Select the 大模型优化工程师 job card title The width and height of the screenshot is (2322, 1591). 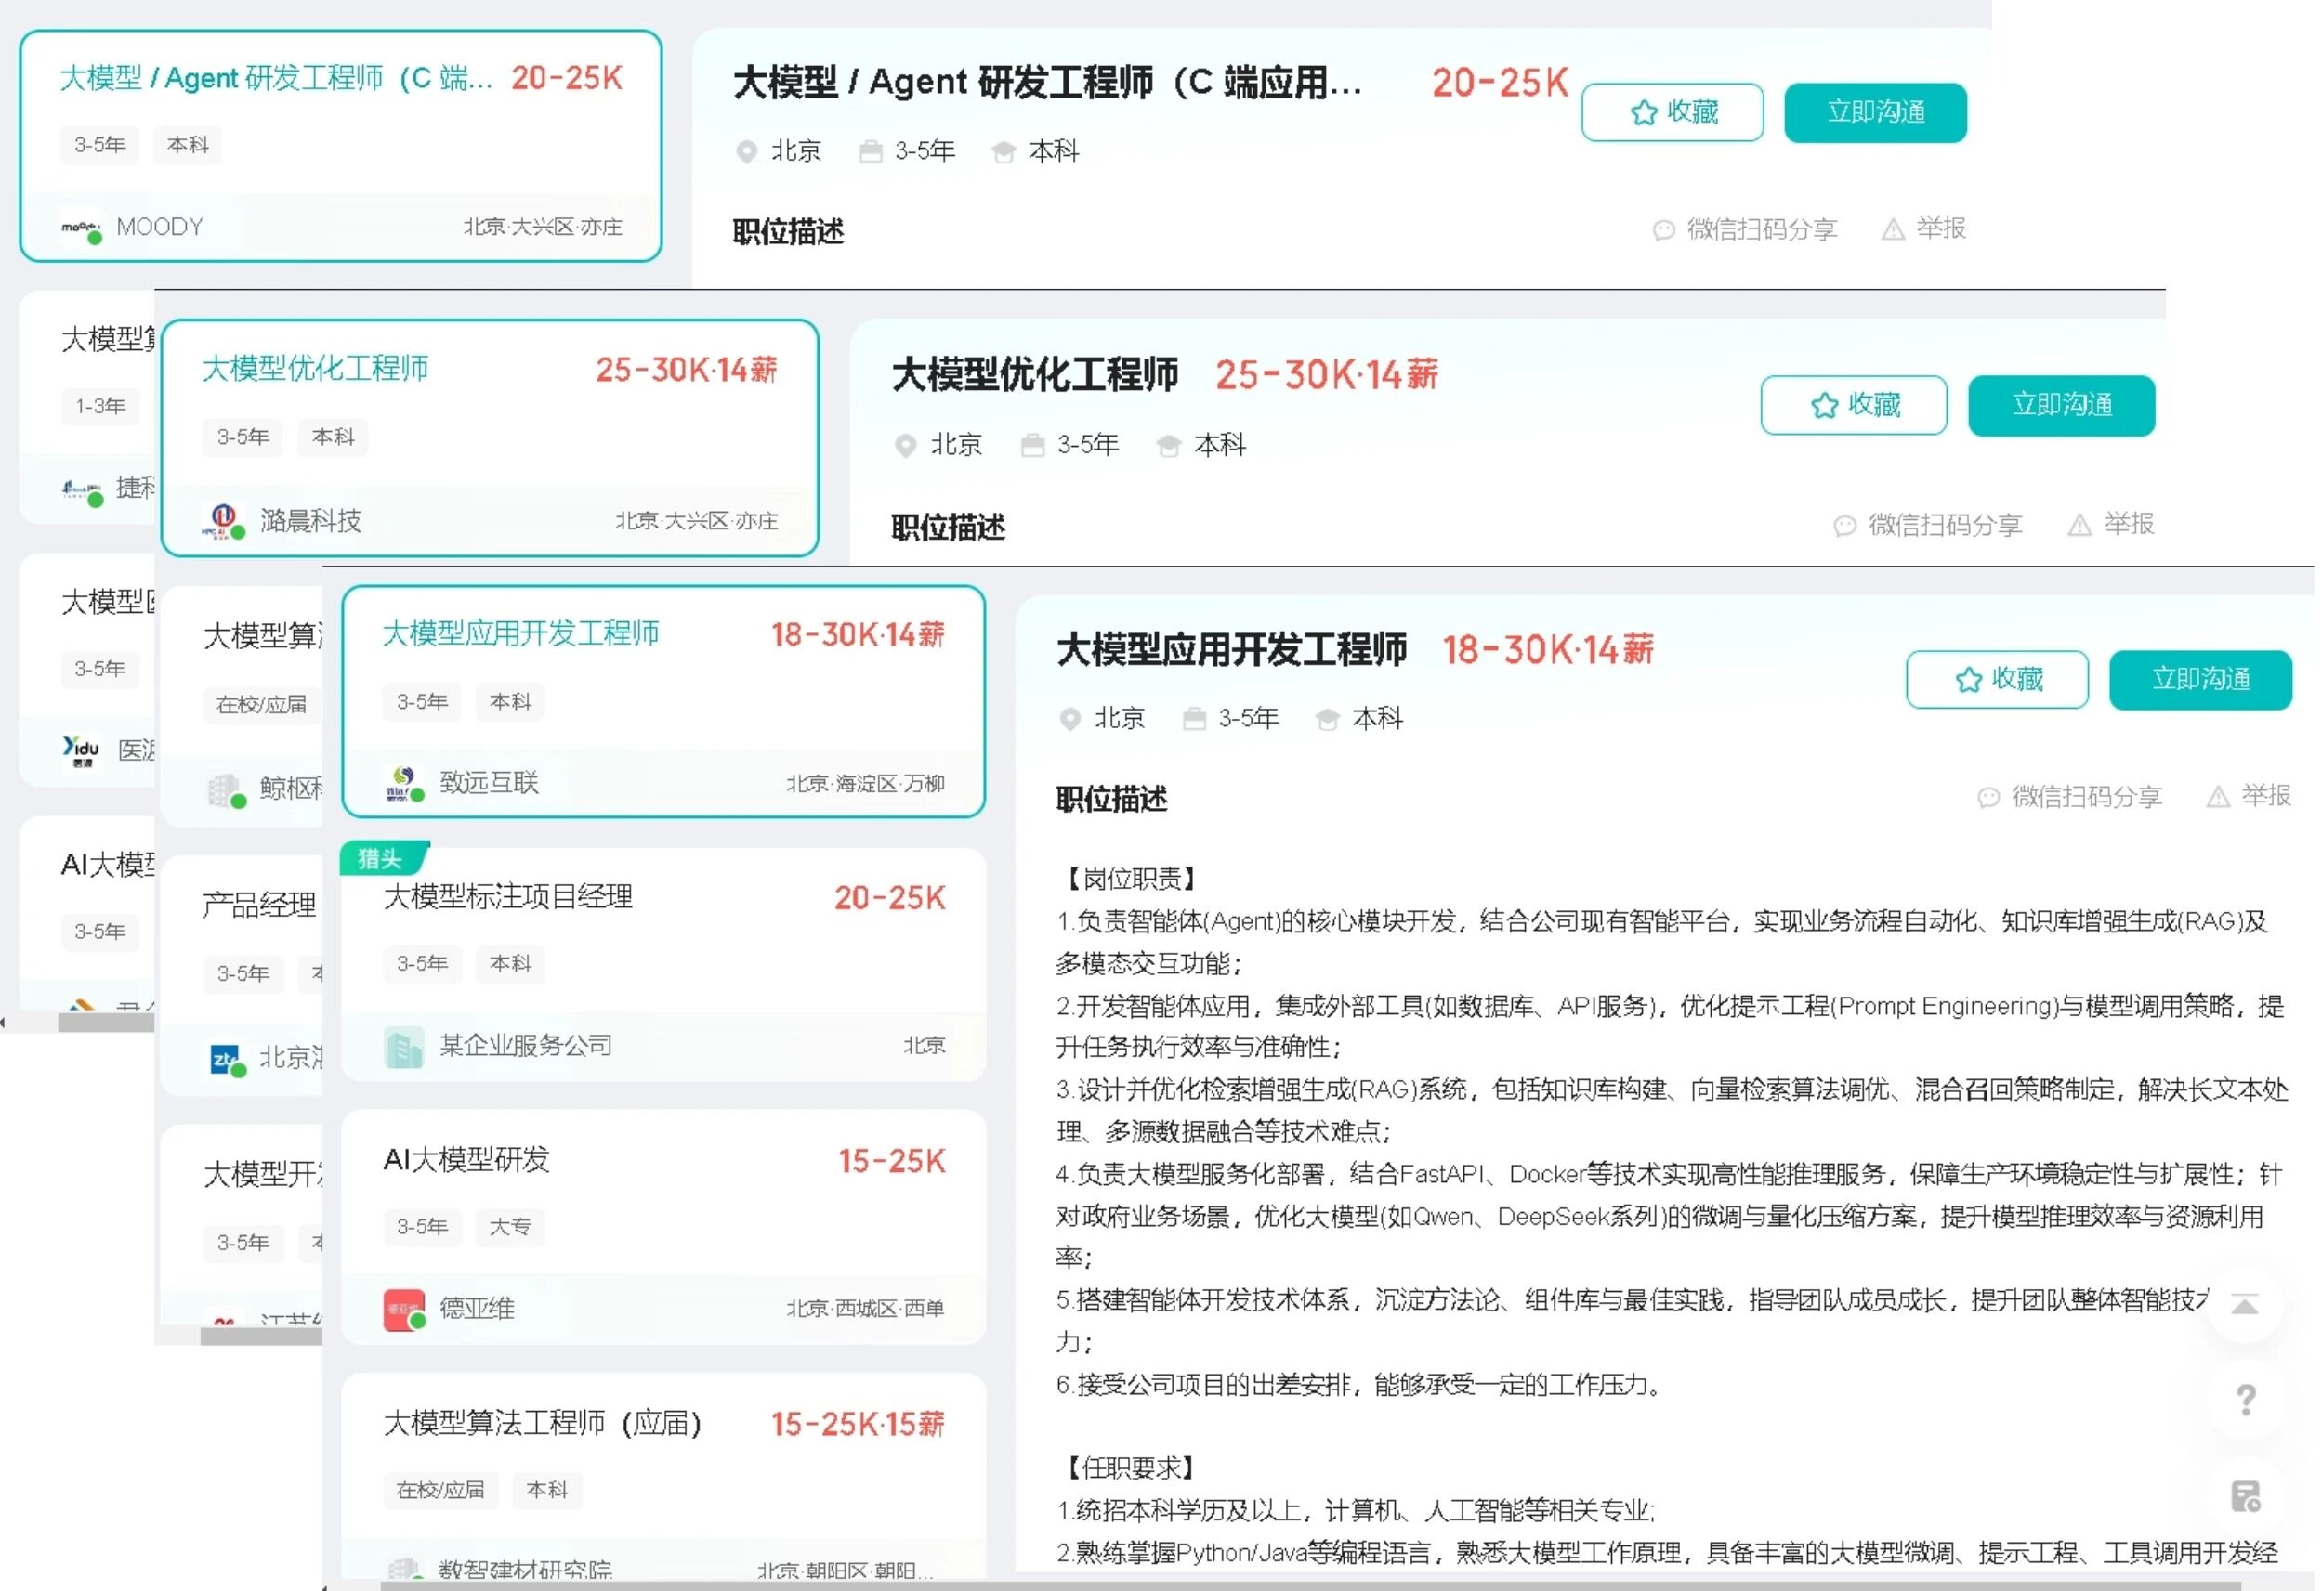click(315, 368)
